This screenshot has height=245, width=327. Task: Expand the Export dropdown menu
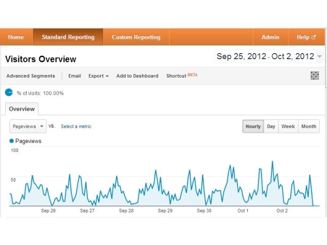[x=98, y=76]
